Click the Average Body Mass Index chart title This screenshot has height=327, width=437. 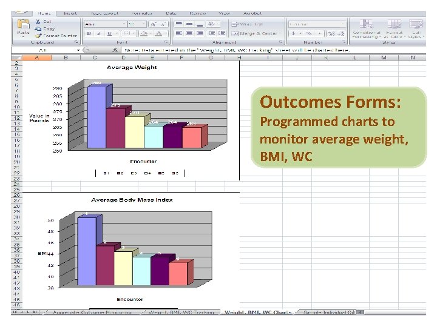coord(132,200)
